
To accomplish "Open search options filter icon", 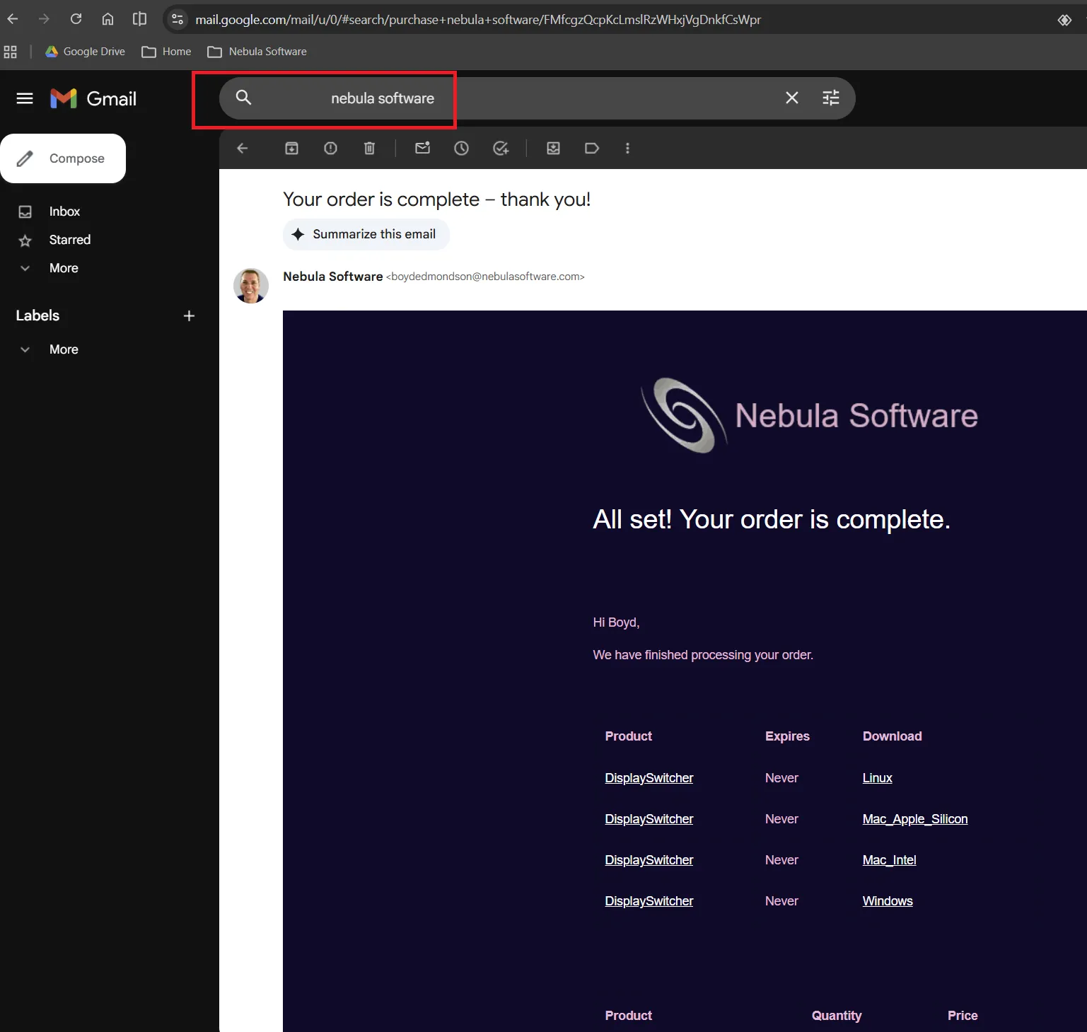I will pyautogui.click(x=831, y=98).
